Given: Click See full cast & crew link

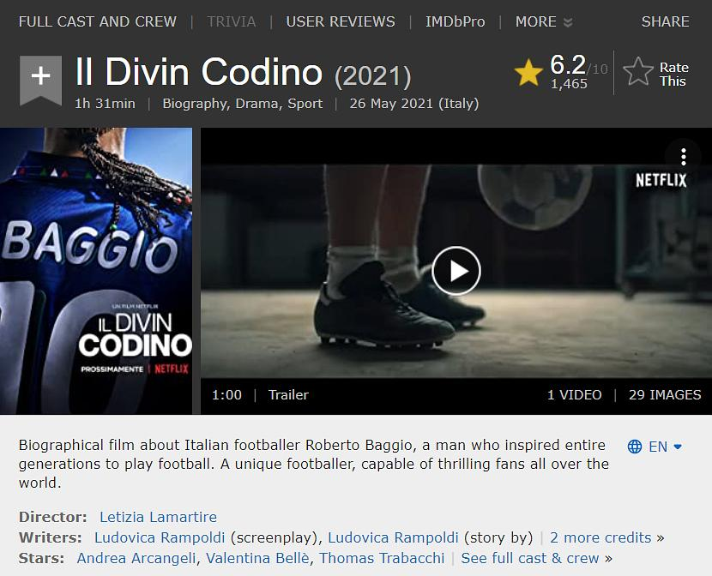Looking at the screenshot, I should click(530, 558).
